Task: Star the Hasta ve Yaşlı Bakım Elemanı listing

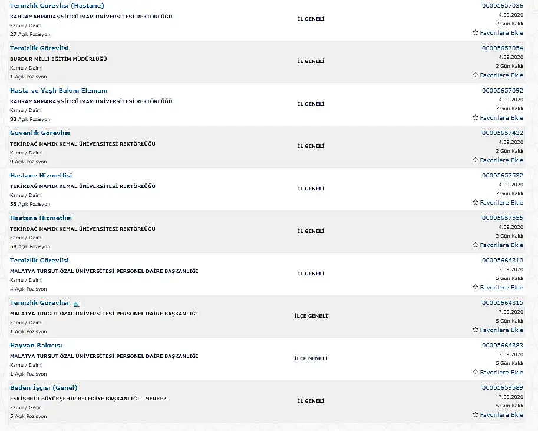Action: point(475,117)
